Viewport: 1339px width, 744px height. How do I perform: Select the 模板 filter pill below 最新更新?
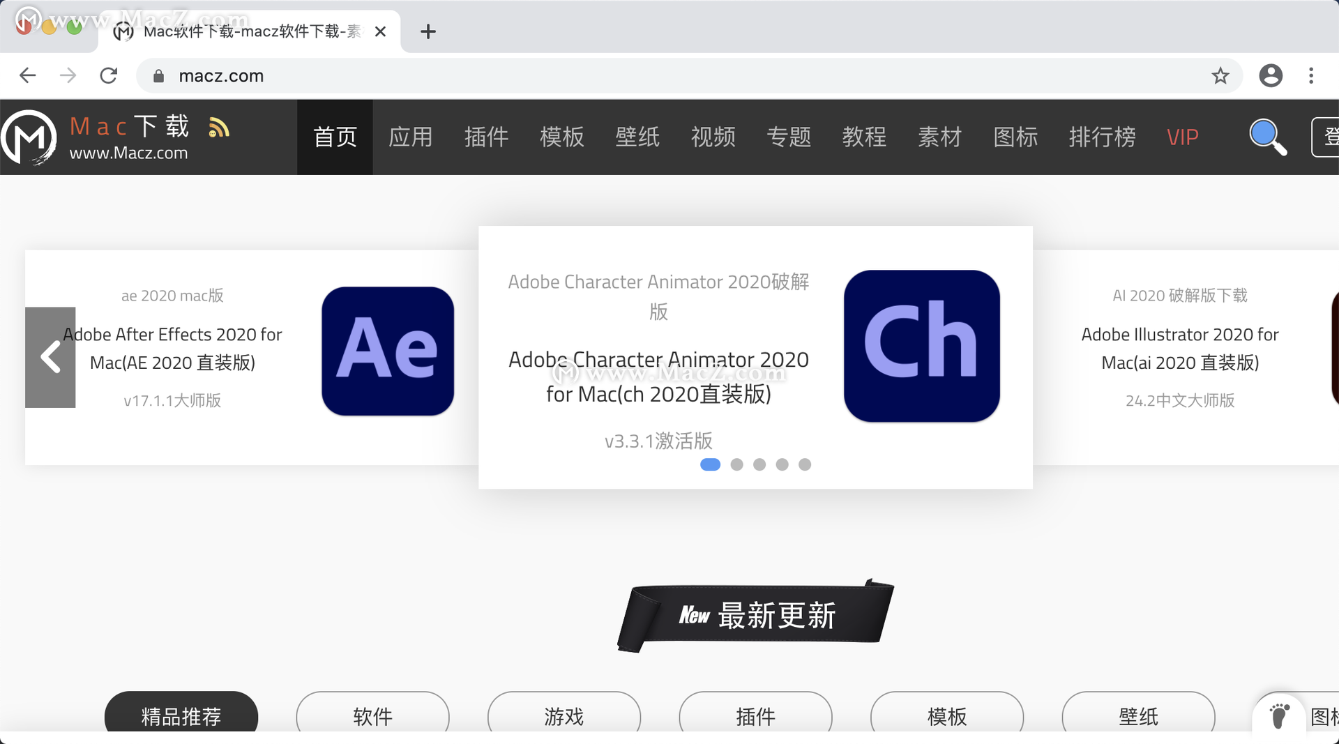tap(947, 713)
